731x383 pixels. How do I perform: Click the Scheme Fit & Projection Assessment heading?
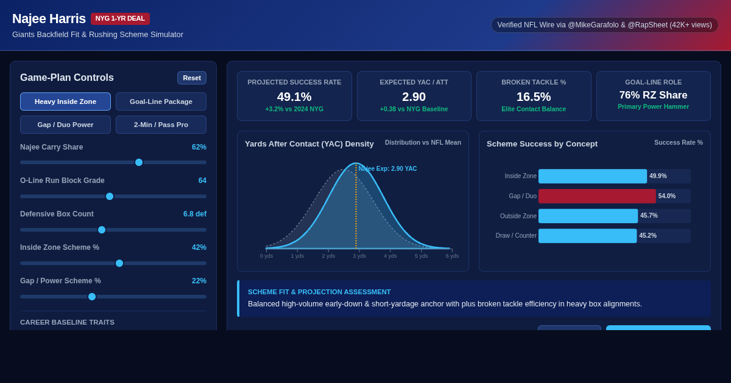319,292
